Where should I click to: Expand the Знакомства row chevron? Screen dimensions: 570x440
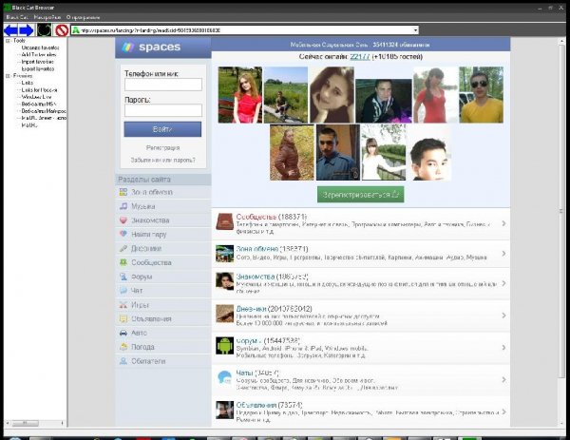(503, 283)
